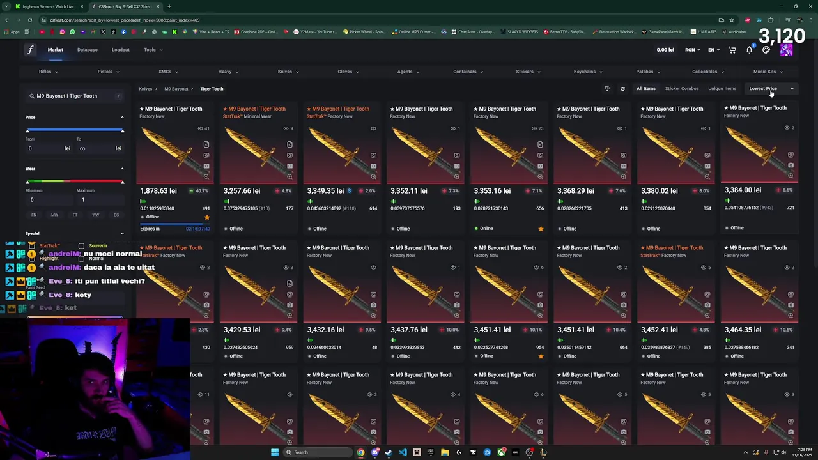Select the Unique Items tab
This screenshot has height=460, width=818.
click(722, 89)
